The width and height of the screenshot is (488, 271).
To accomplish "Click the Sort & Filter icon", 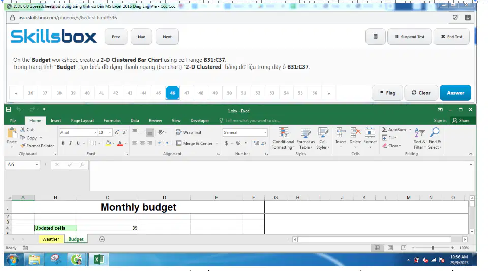I will tap(419, 132).
